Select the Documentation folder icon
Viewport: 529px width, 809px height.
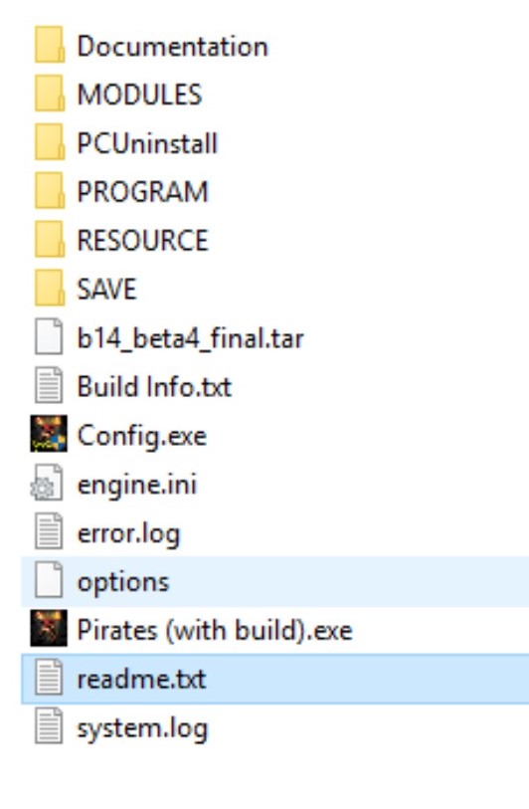[x=49, y=45]
